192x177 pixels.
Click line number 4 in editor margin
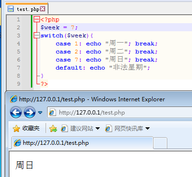tap(19, 44)
